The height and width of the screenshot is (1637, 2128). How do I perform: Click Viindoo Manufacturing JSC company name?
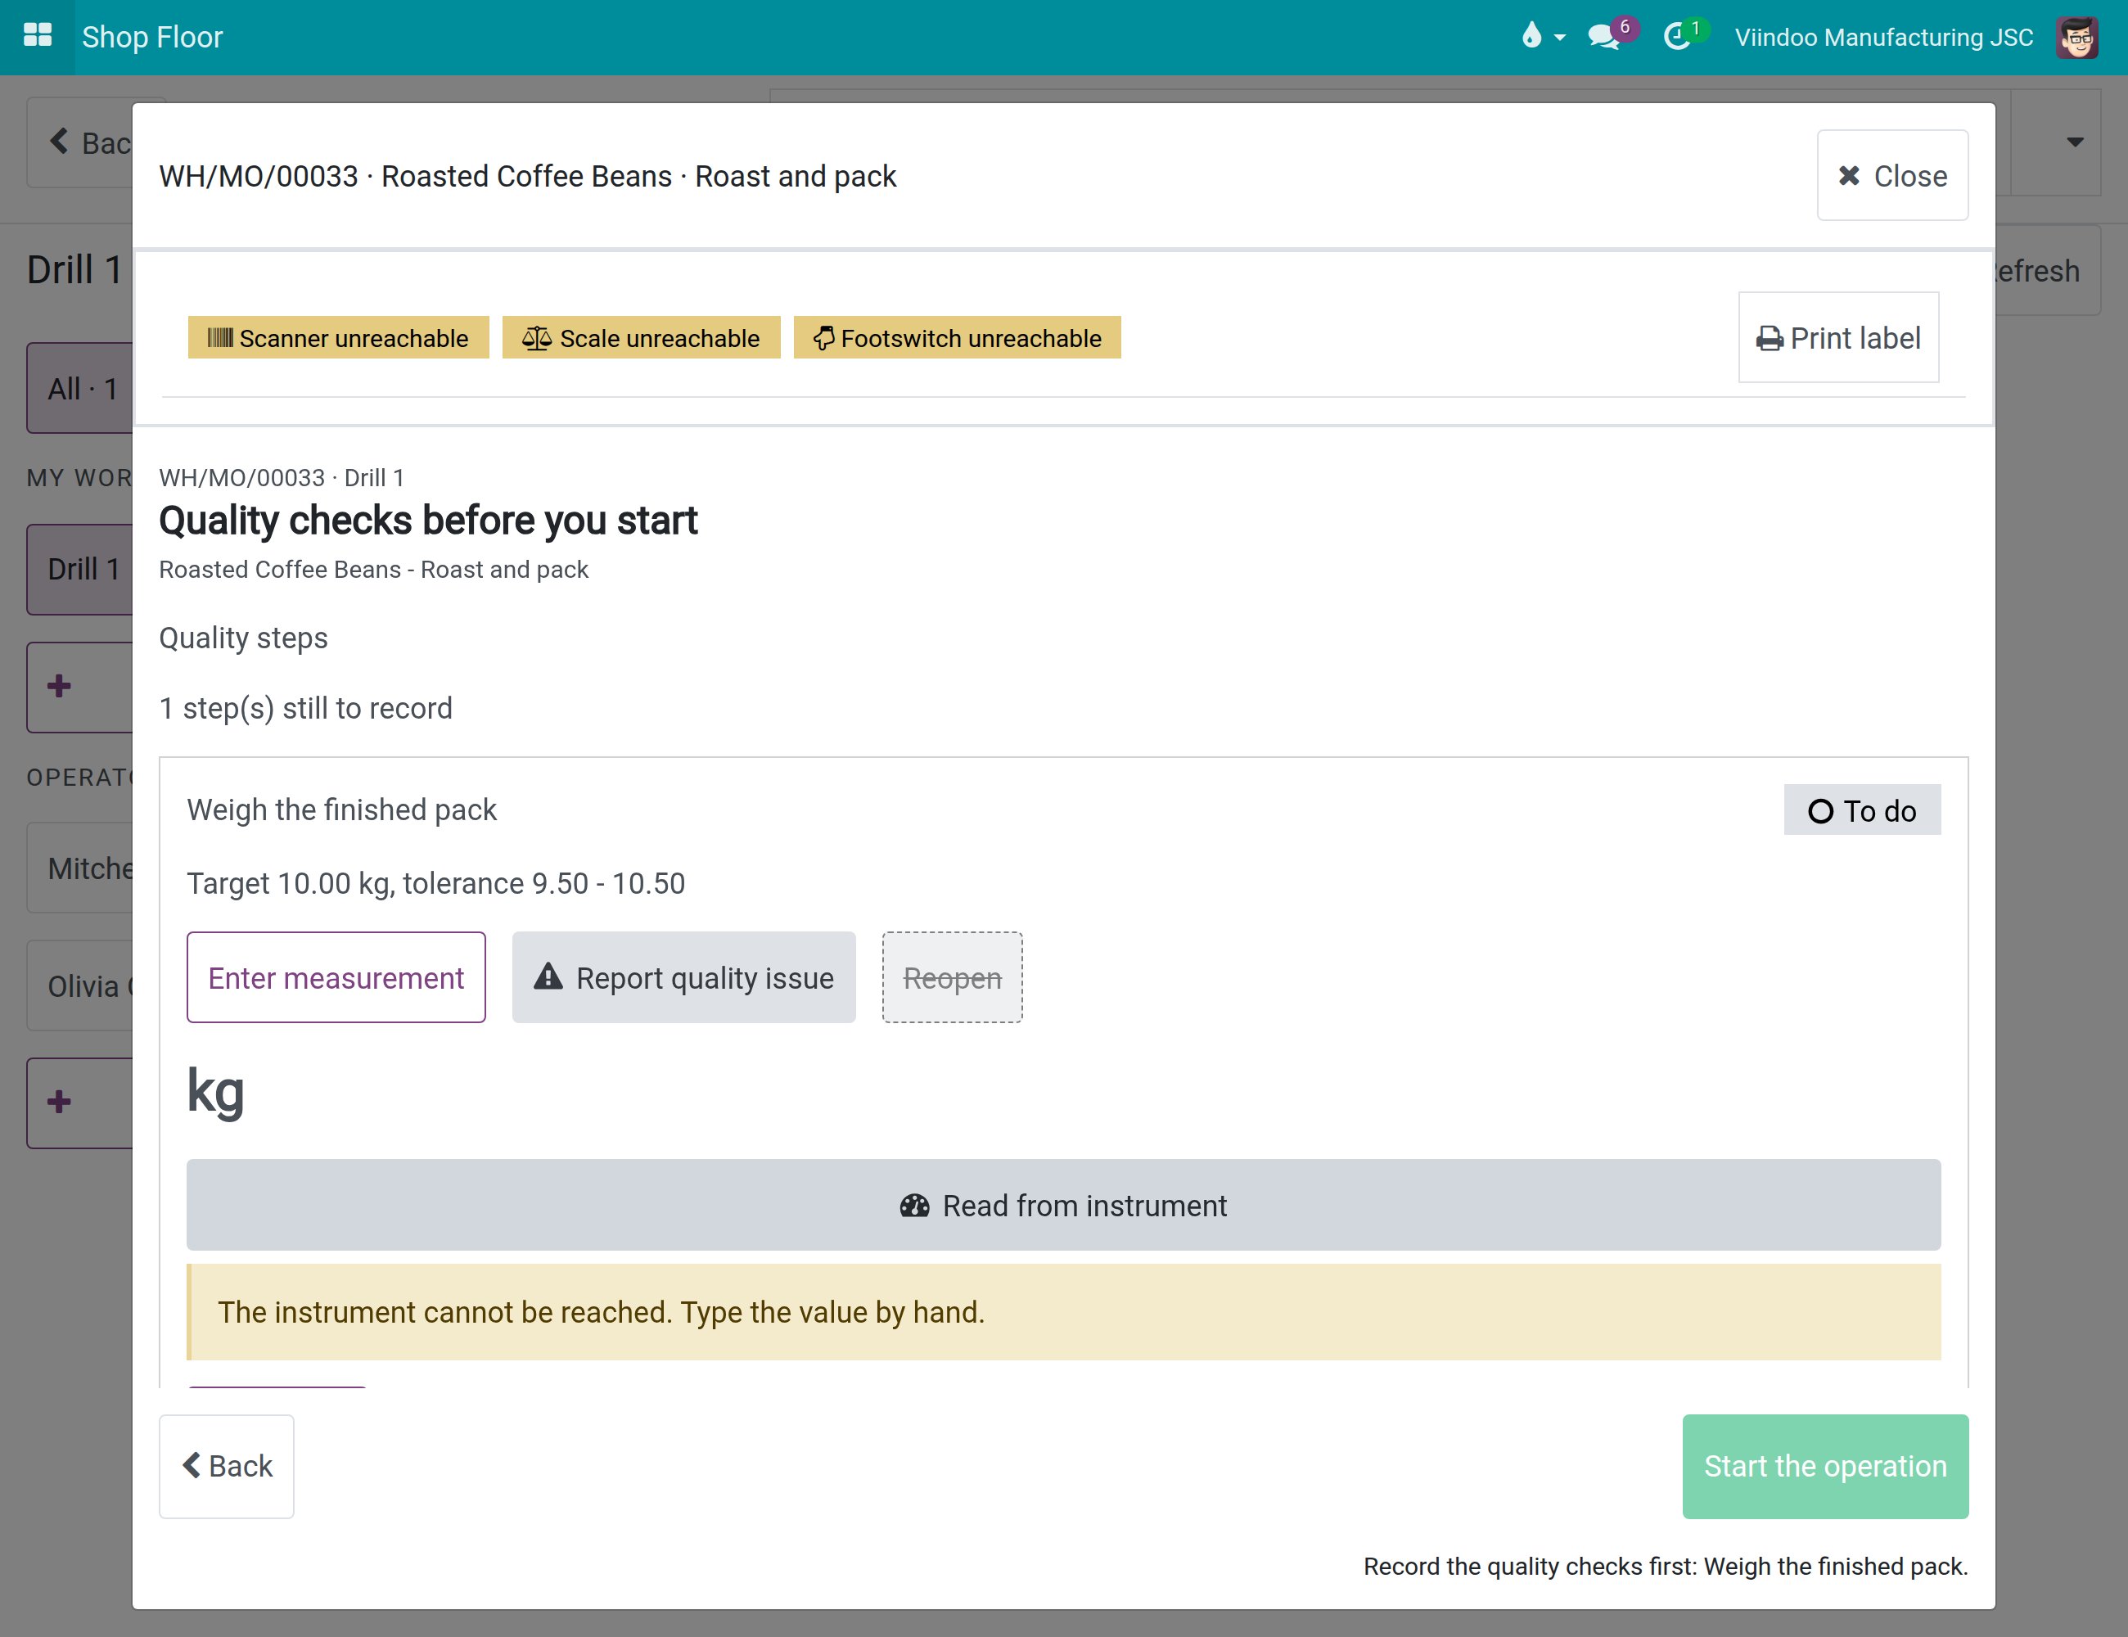(x=1882, y=37)
